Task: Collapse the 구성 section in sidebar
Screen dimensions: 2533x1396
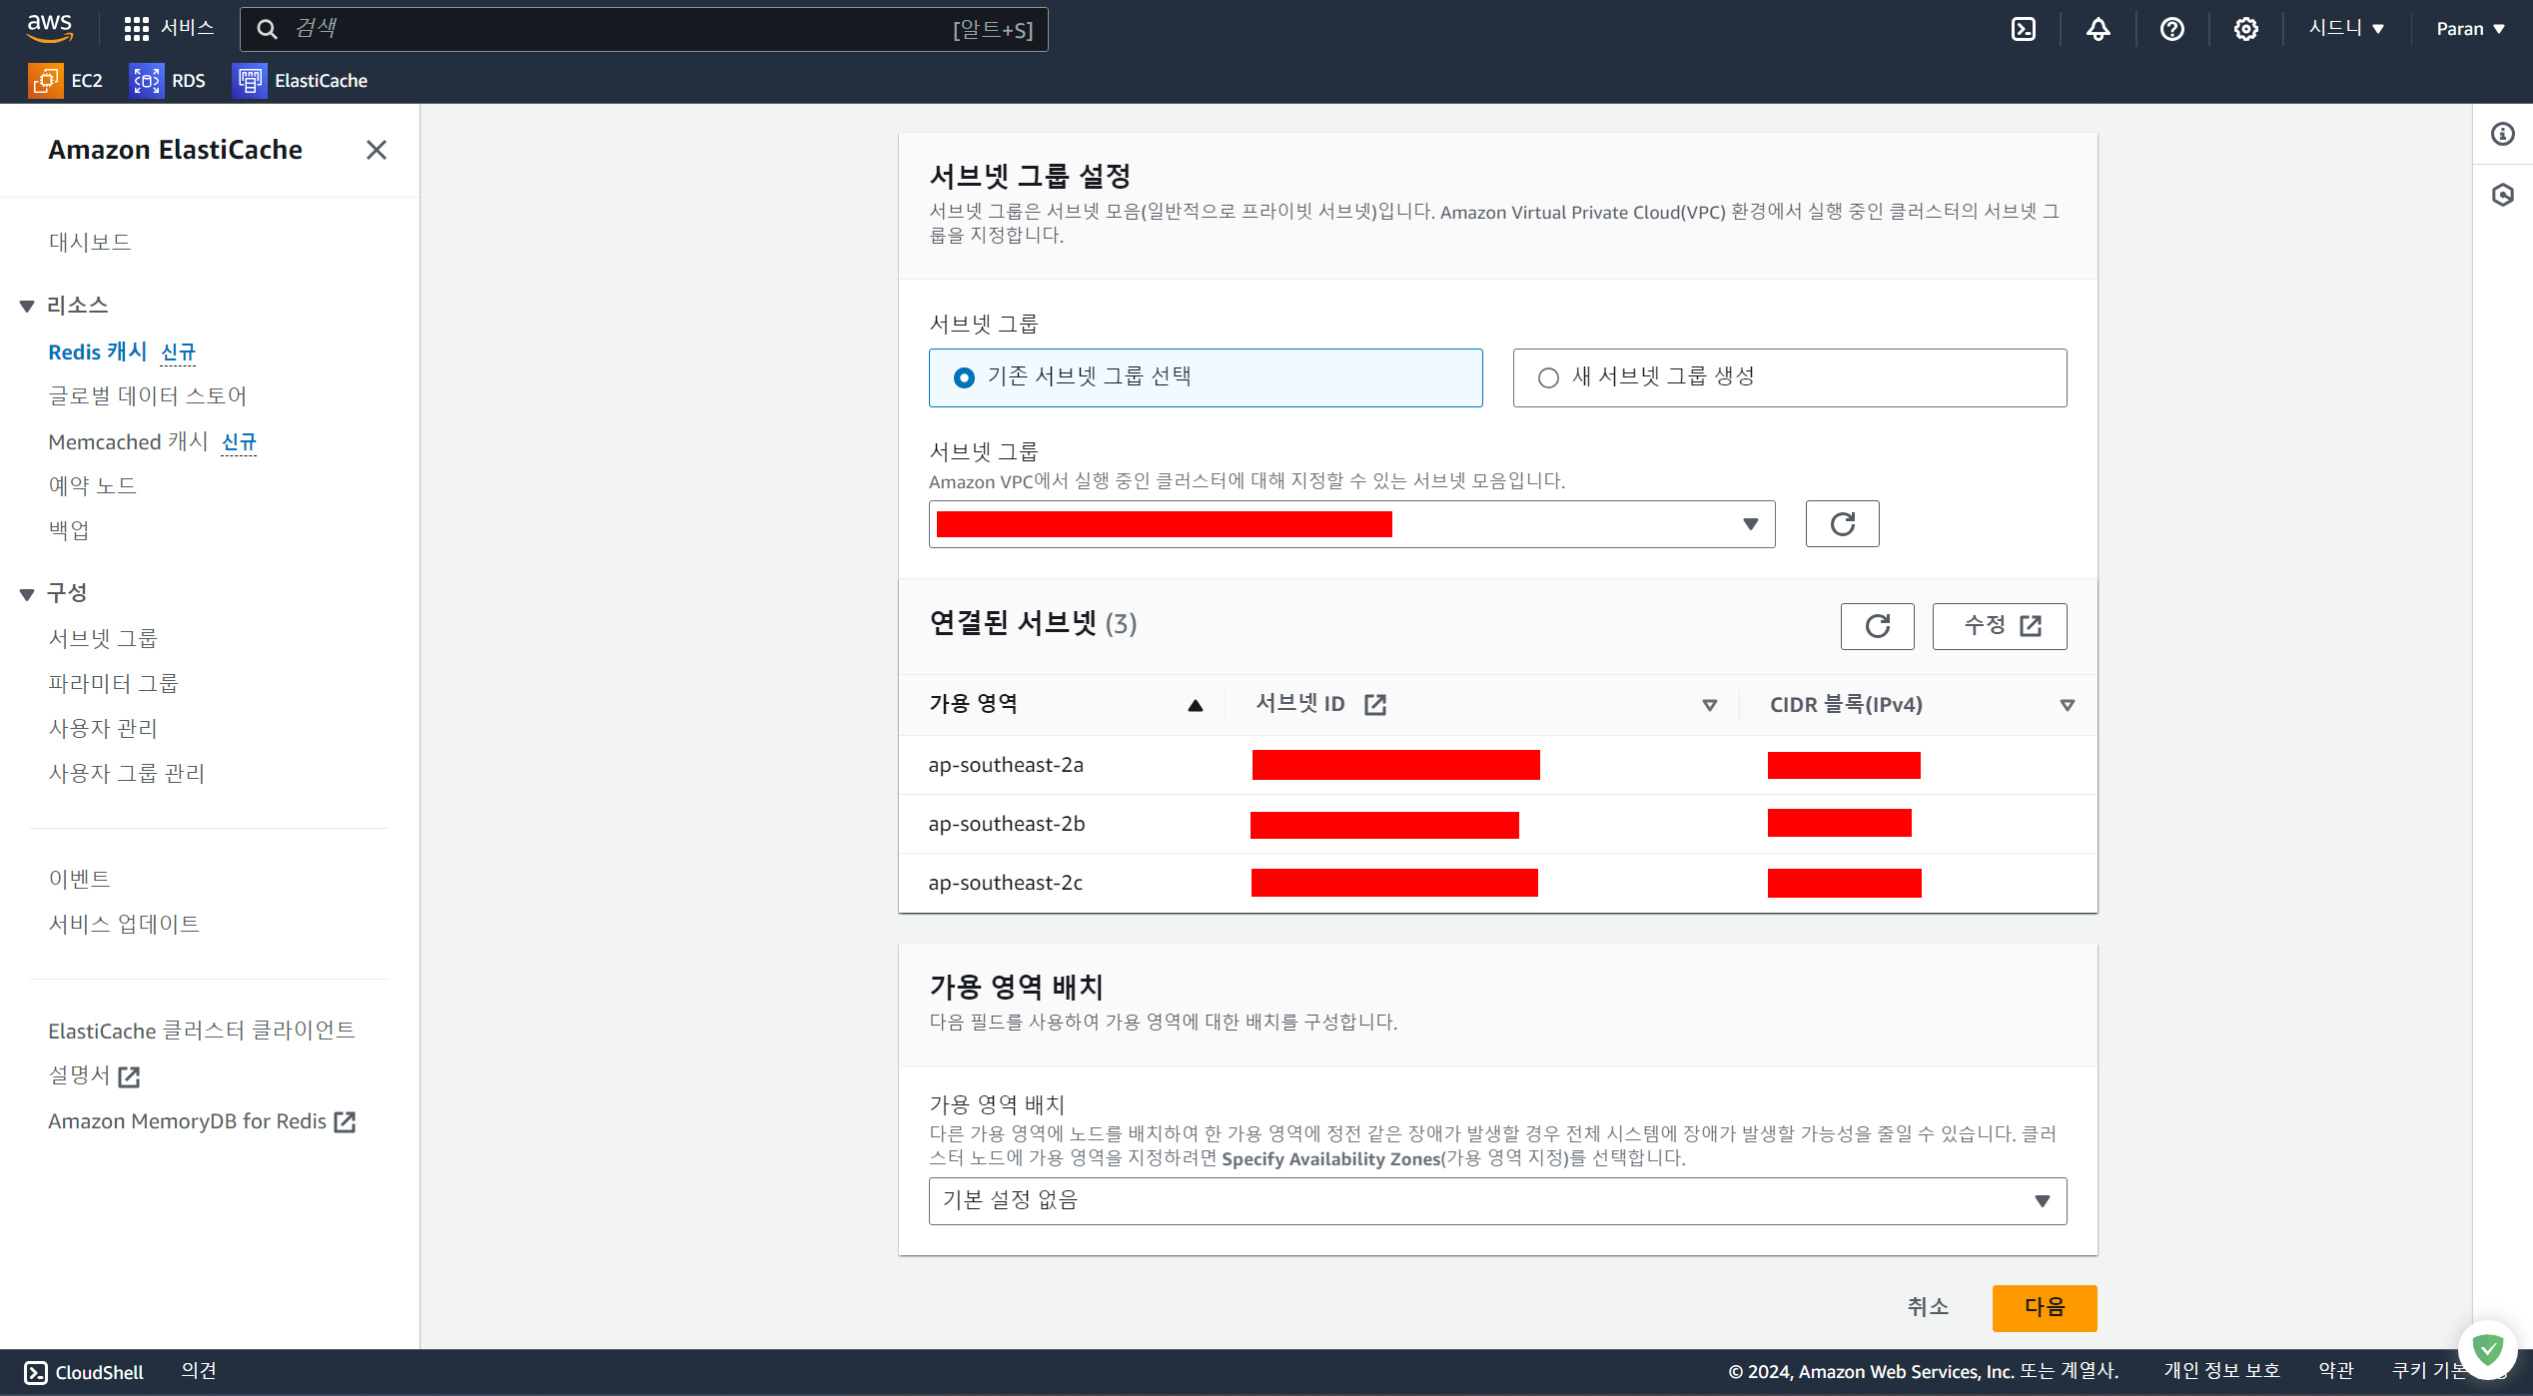Action: click(27, 595)
